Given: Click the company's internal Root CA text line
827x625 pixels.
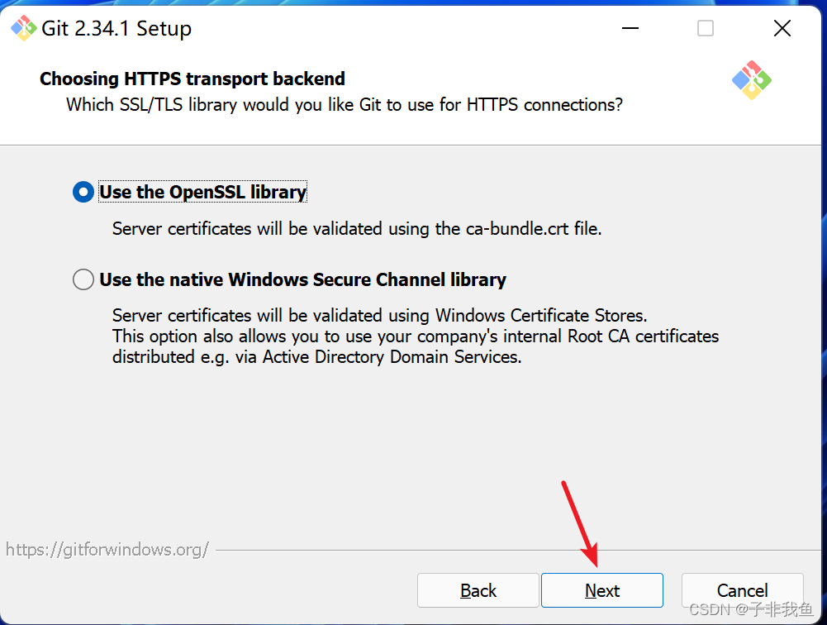Looking at the screenshot, I should coord(416,336).
